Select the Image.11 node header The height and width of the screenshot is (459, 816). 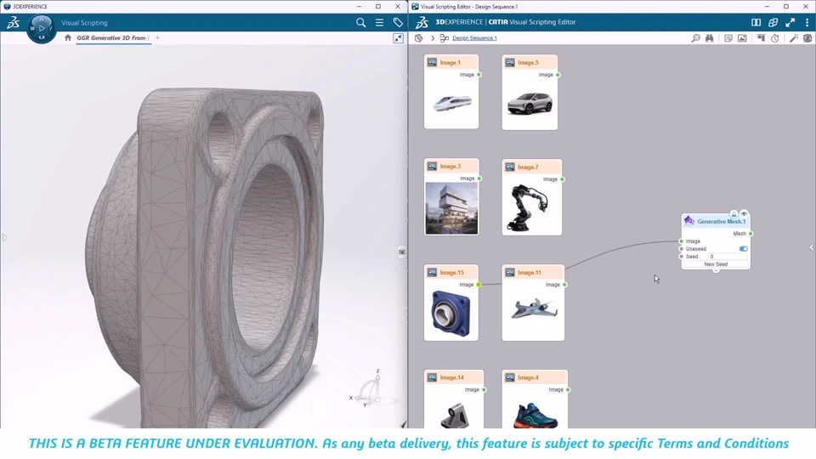click(x=534, y=273)
